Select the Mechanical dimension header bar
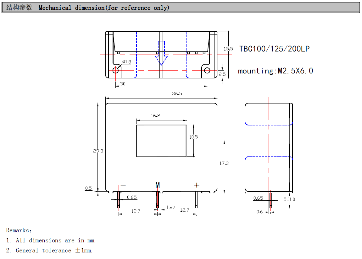This screenshot has width=362, height=259. [x=181, y=8]
